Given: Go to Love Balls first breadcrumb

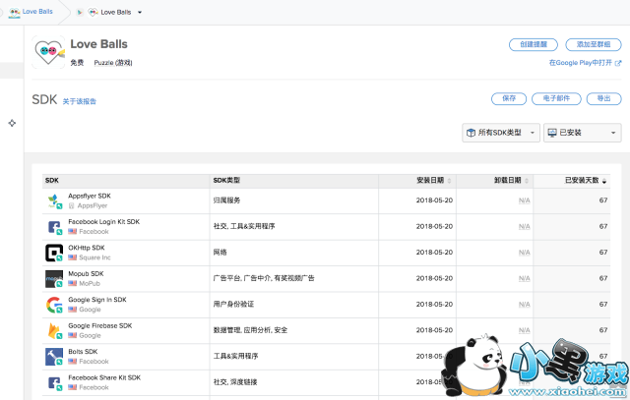Looking at the screenshot, I should click(x=37, y=12).
